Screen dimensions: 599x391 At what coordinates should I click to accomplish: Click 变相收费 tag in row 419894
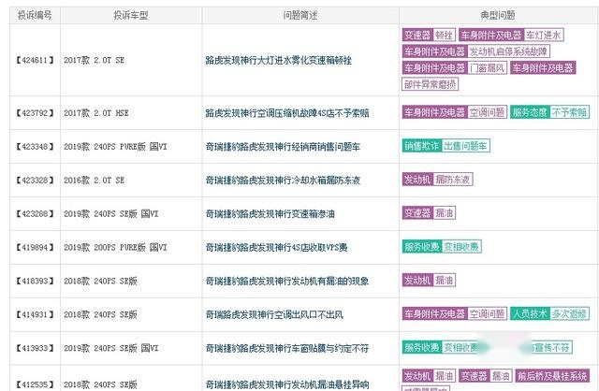point(461,247)
